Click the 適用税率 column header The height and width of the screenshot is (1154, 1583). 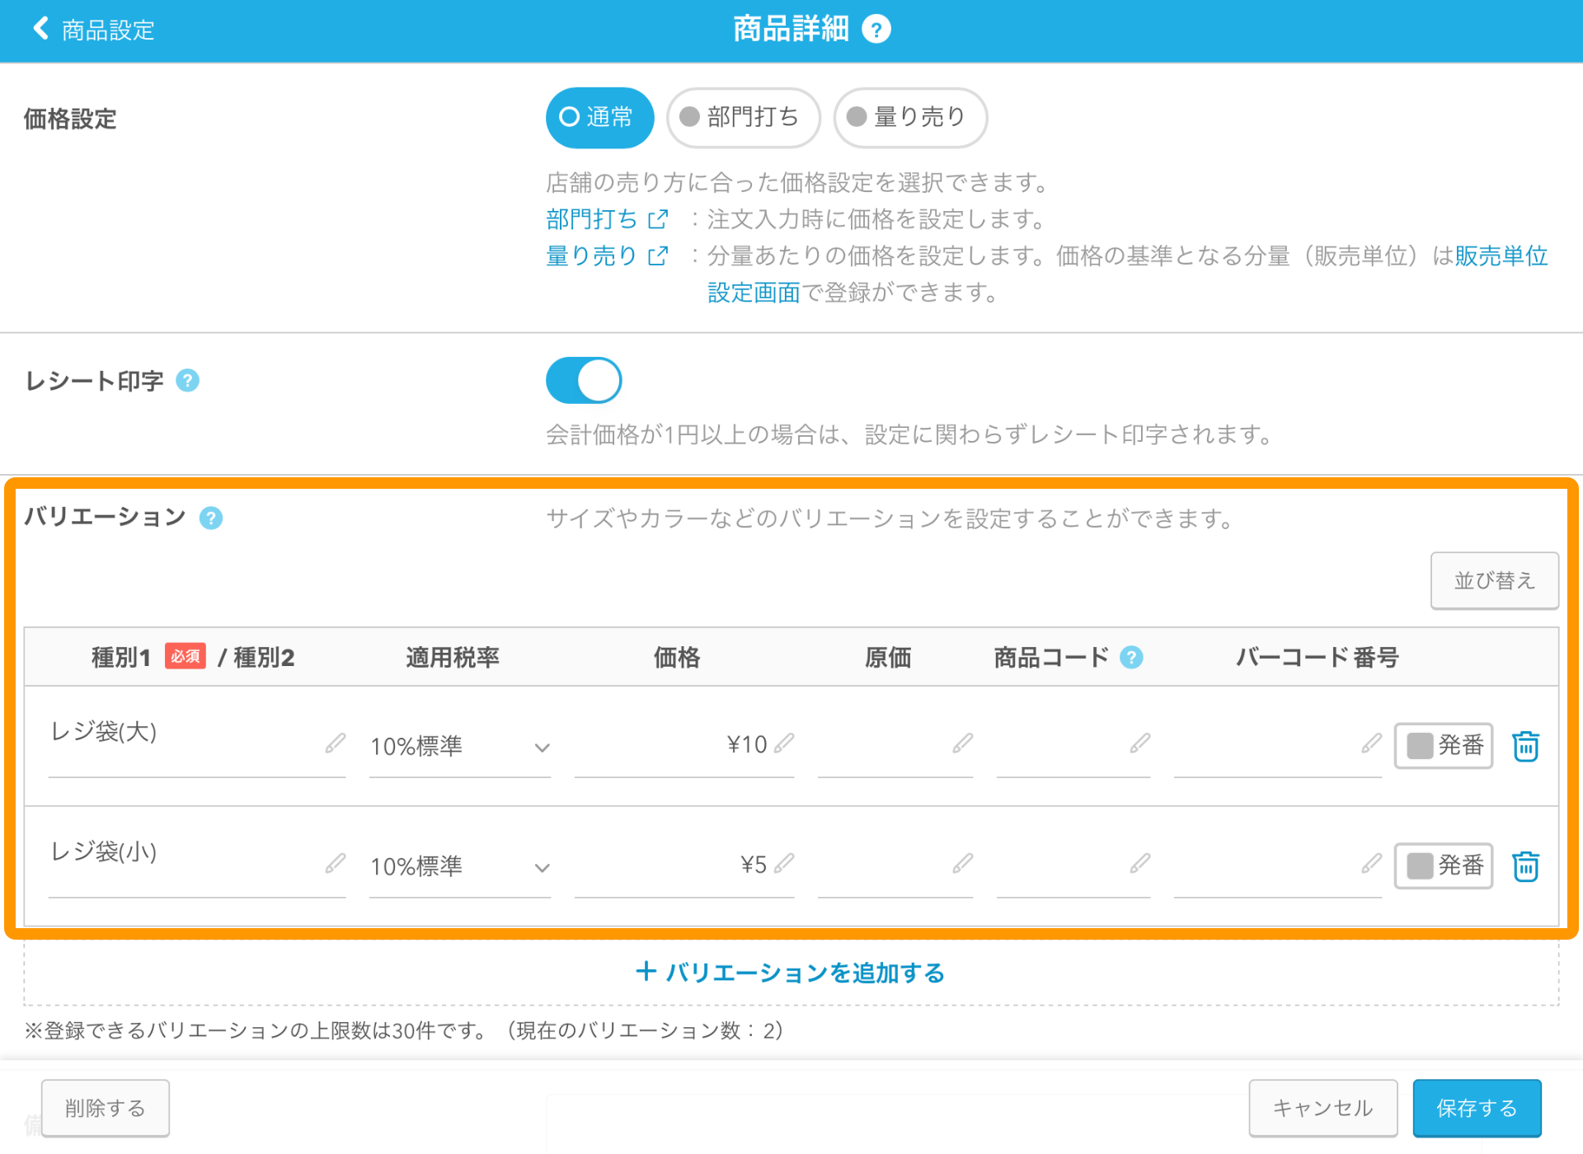pos(453,657)
